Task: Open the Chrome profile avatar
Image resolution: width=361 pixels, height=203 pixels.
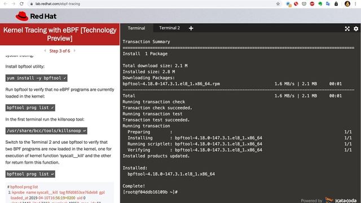Action: [x=347, y=4]
